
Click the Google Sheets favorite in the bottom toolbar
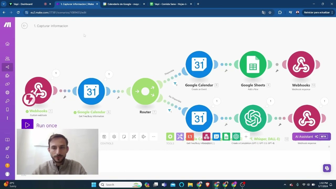click(226, 136)
